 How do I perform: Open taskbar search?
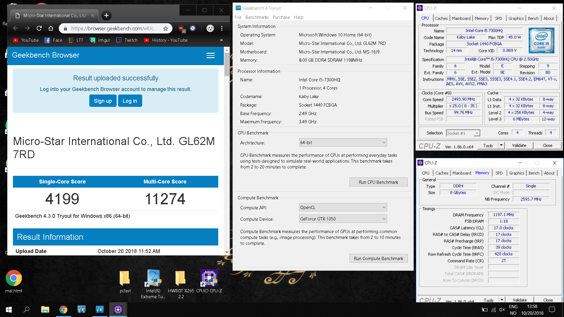(27, 310)
